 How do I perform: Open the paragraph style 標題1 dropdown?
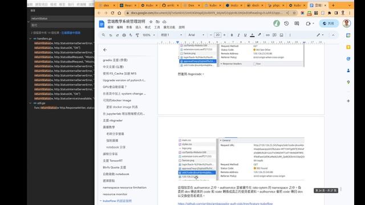[x=171, y=35]
